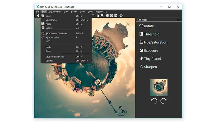
Task: Choose Redo from the Edit menu
Action: 66,51
